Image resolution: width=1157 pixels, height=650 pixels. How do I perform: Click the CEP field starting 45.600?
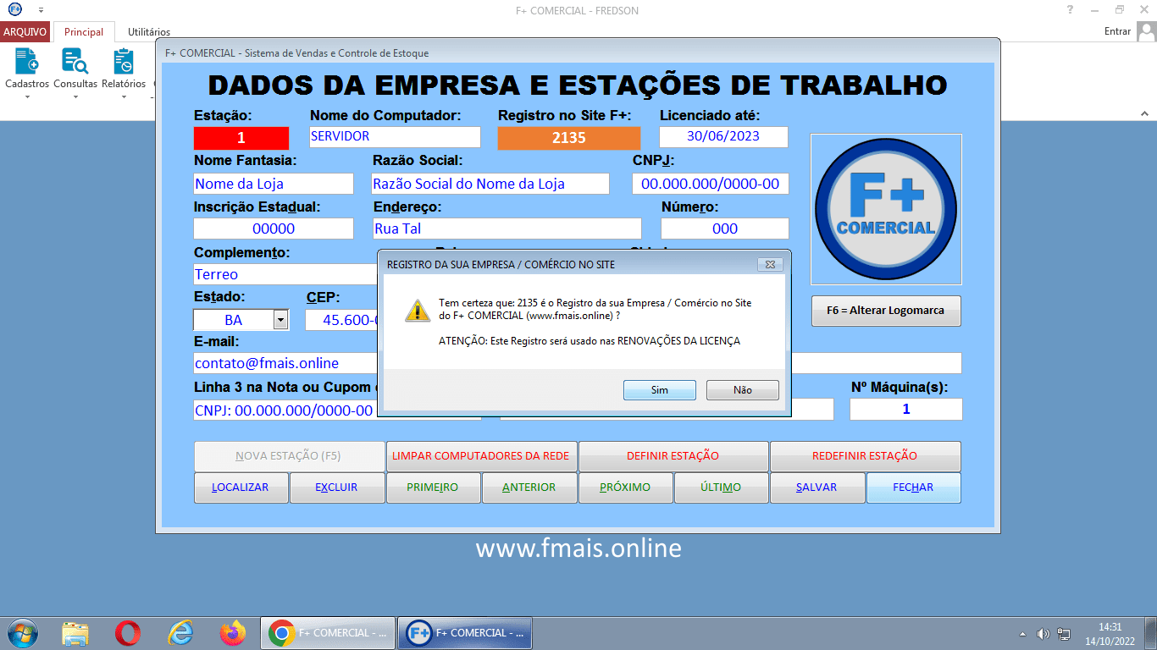(x=341, y=320)
